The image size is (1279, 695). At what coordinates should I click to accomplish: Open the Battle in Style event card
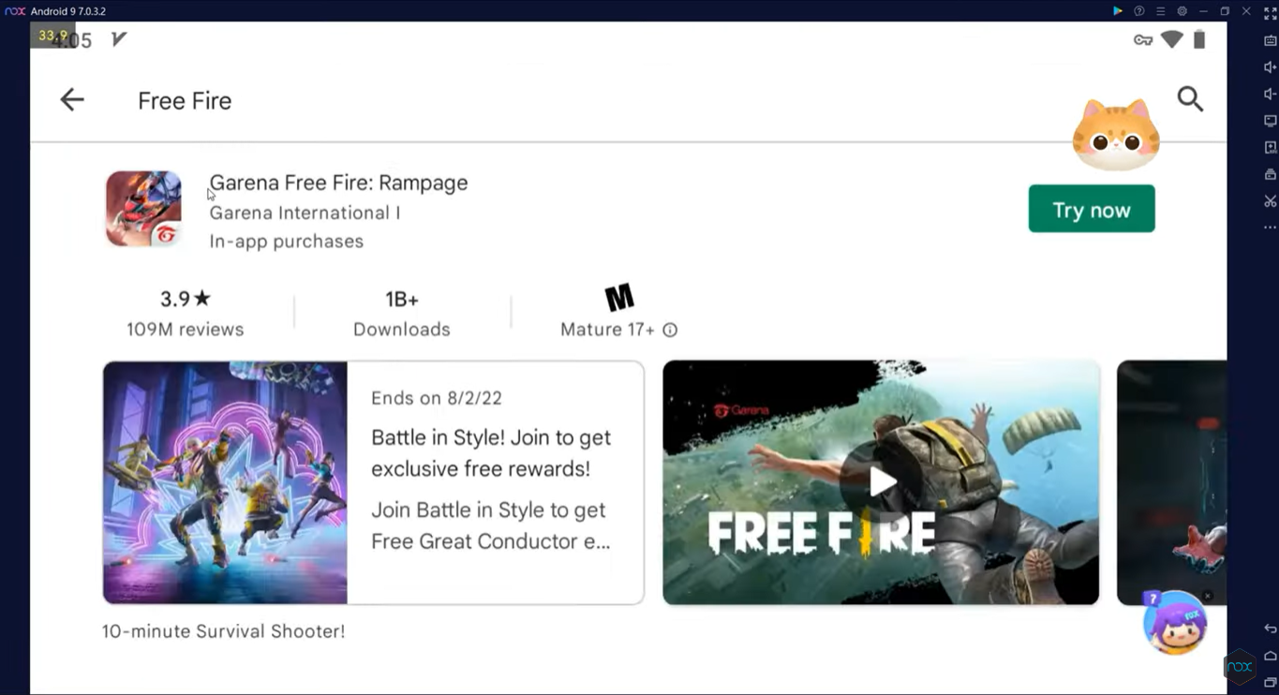pyautogui.click(x=373, y=482)
